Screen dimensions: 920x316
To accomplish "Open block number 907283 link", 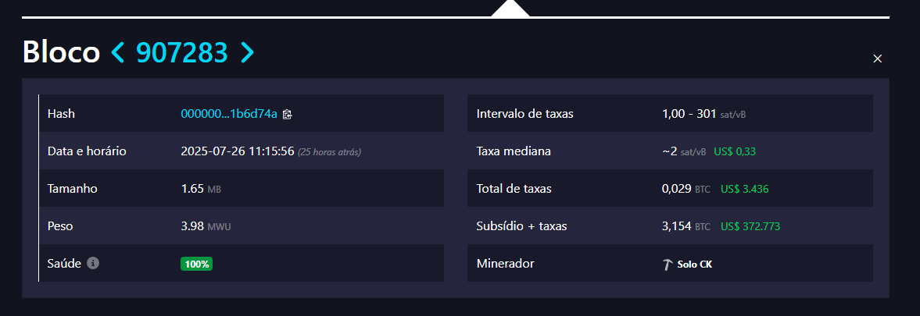I will 182,53.
